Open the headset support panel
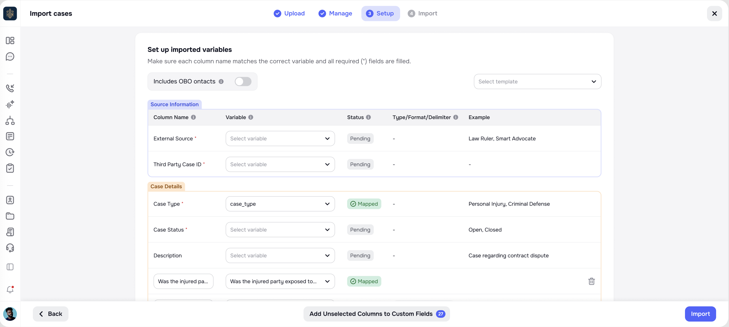 (x=10, y=248)
